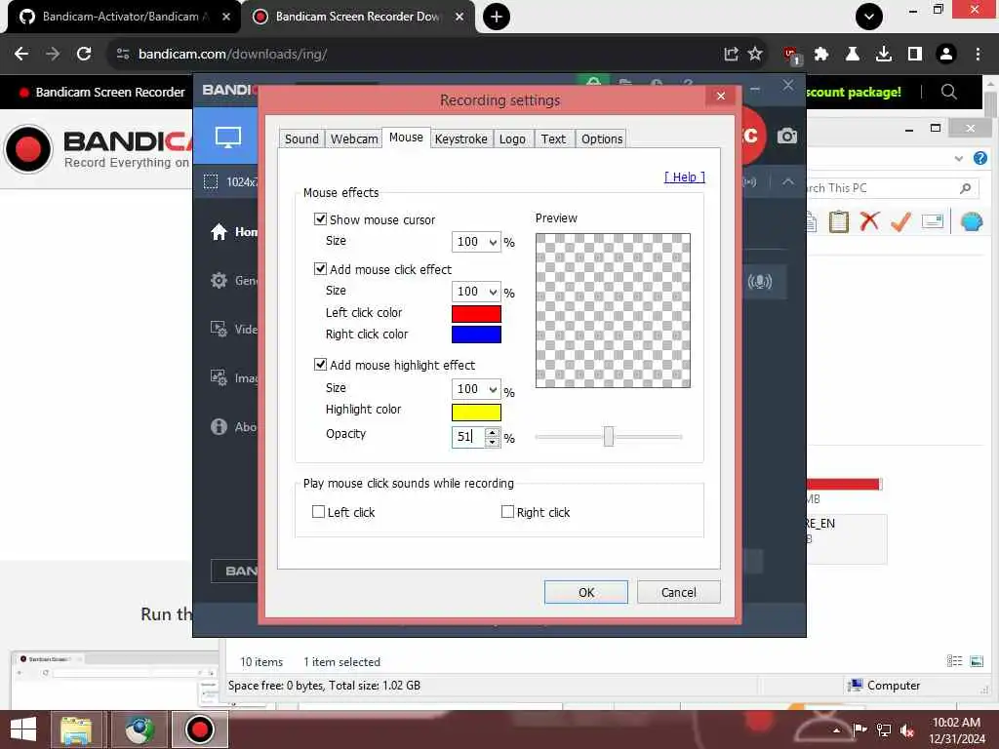Switch to the Options tab
The height and width of the screenshot is (749, 999).
click(601, 138)
